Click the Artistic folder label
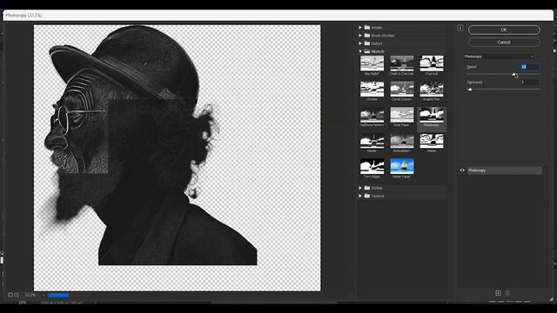Viewport: 557px width, 313px height. coord(377,28)
